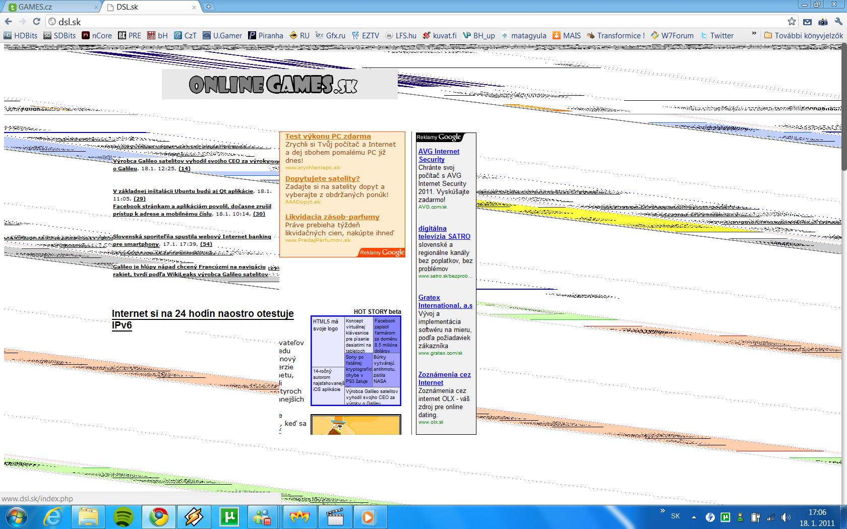Click the camera screenshot extension icon

point(823,22)
